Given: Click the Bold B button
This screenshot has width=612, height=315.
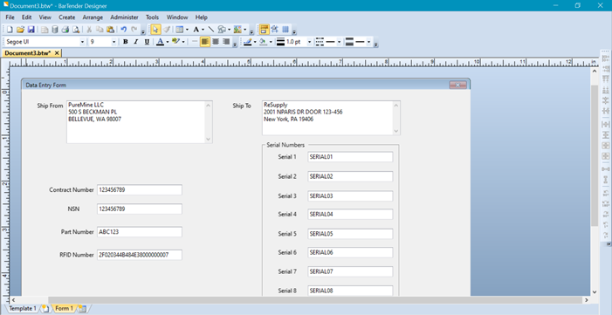Looking at the screenshot, I should click(126, 42).
